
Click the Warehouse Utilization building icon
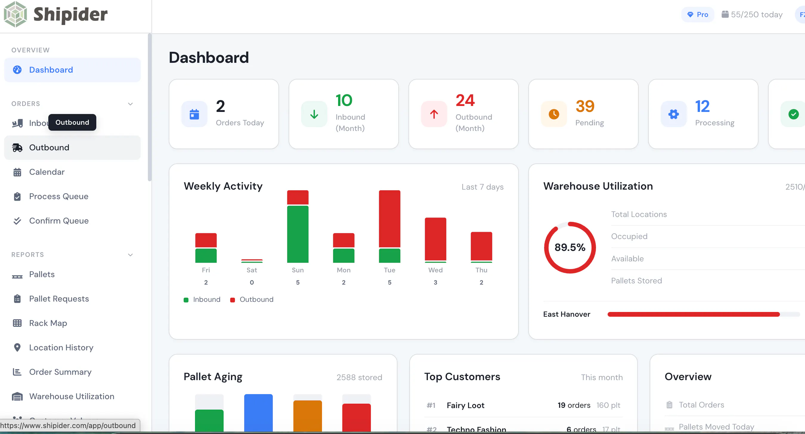(x=17, y=396)
